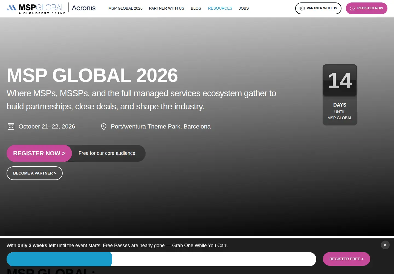
Task: Click the BECOME A PARTNER > button
Action: (x=34, y=173)
